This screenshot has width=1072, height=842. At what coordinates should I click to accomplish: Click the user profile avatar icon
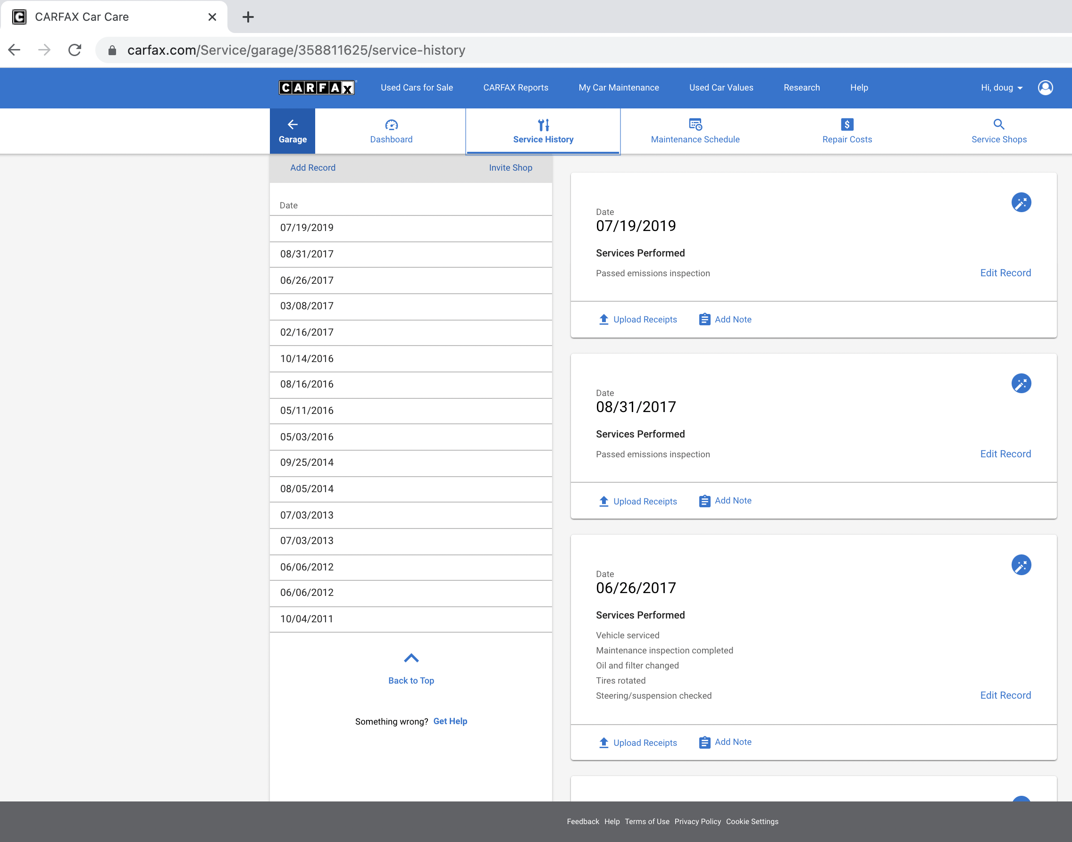pyautogui.click(x=1046, y=88)
